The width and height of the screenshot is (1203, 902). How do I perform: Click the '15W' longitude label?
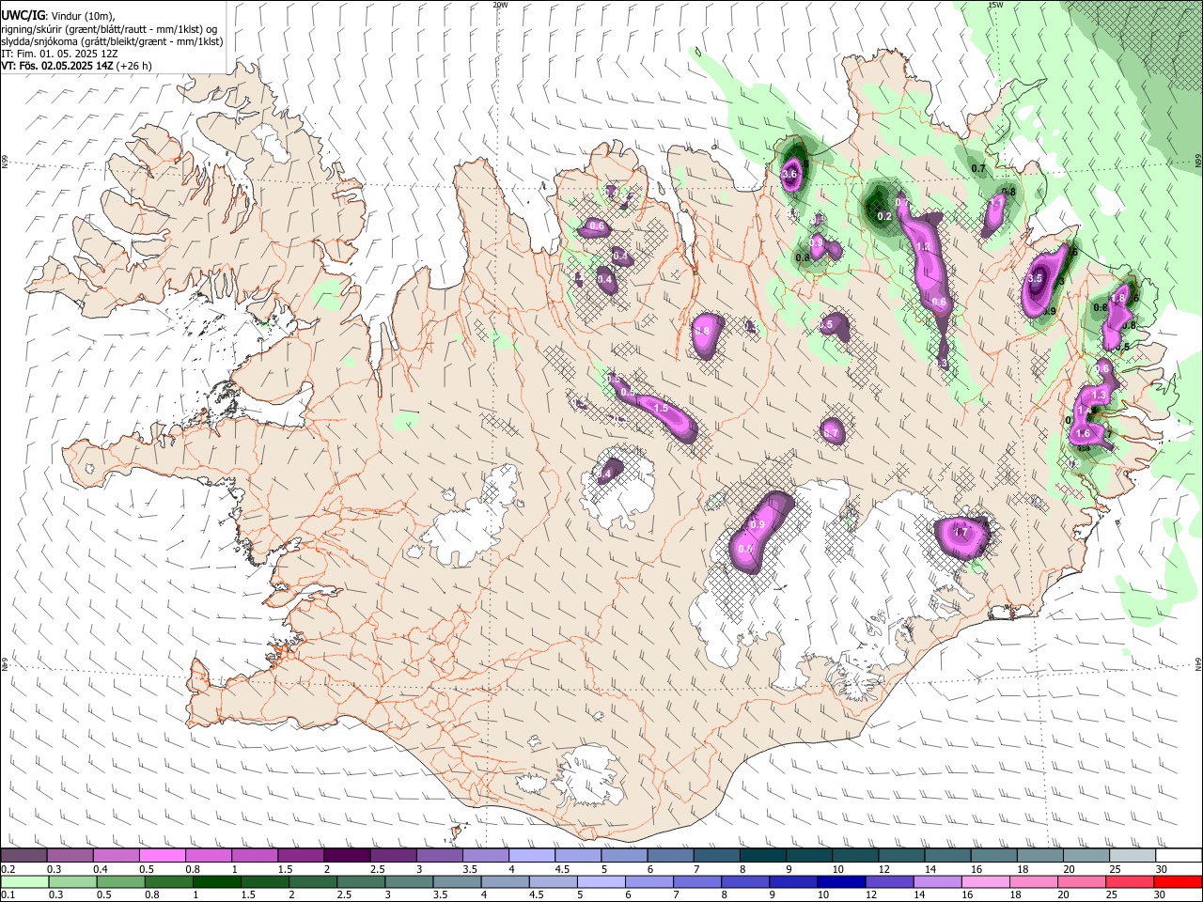[x=995, y=5]
